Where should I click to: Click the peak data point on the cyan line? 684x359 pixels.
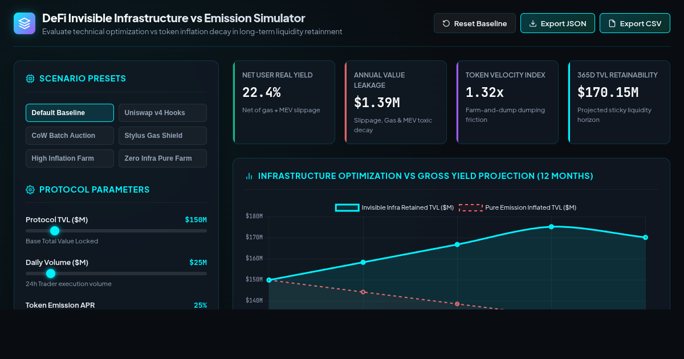coord(551,227)
